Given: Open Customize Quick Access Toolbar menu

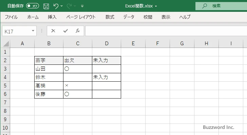Looking at the screenshot, I should coord(82,6).
